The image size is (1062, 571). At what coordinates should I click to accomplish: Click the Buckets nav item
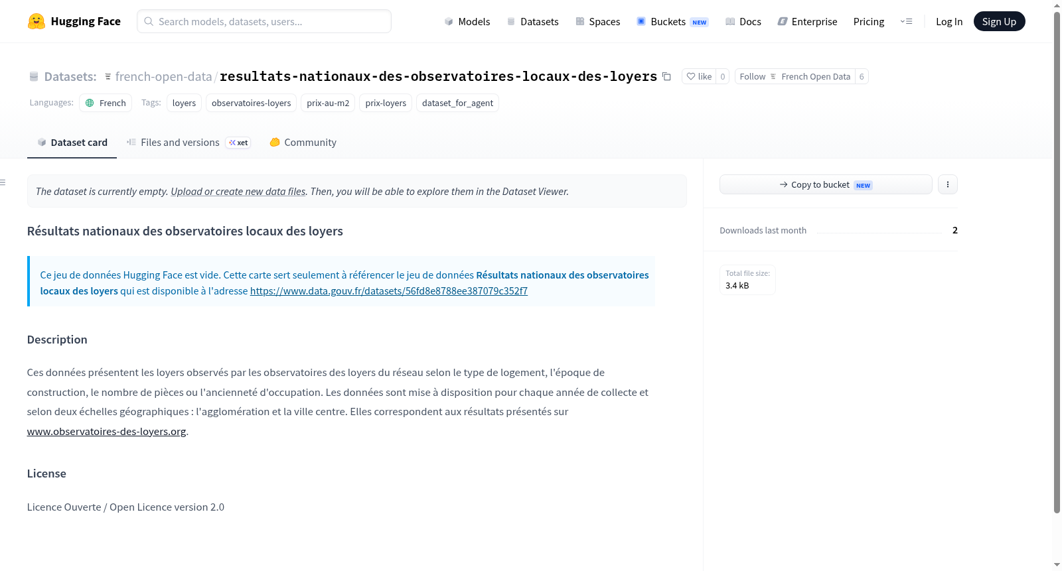(x=672, y=21)
